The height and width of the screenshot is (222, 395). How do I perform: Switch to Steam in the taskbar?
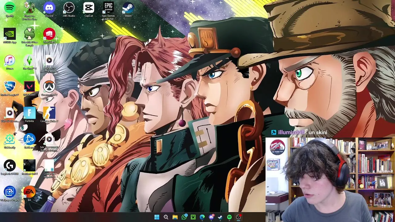coord(220,217)
